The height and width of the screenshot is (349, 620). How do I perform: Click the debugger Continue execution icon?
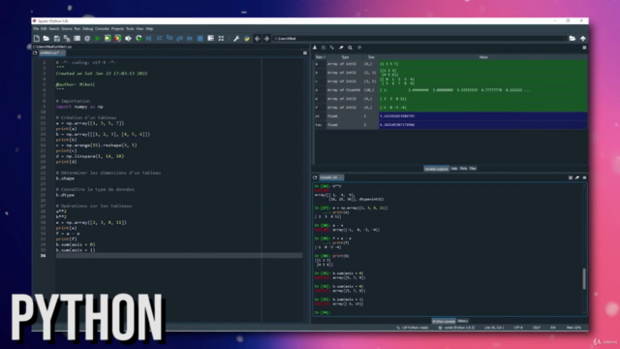[190, 39]
